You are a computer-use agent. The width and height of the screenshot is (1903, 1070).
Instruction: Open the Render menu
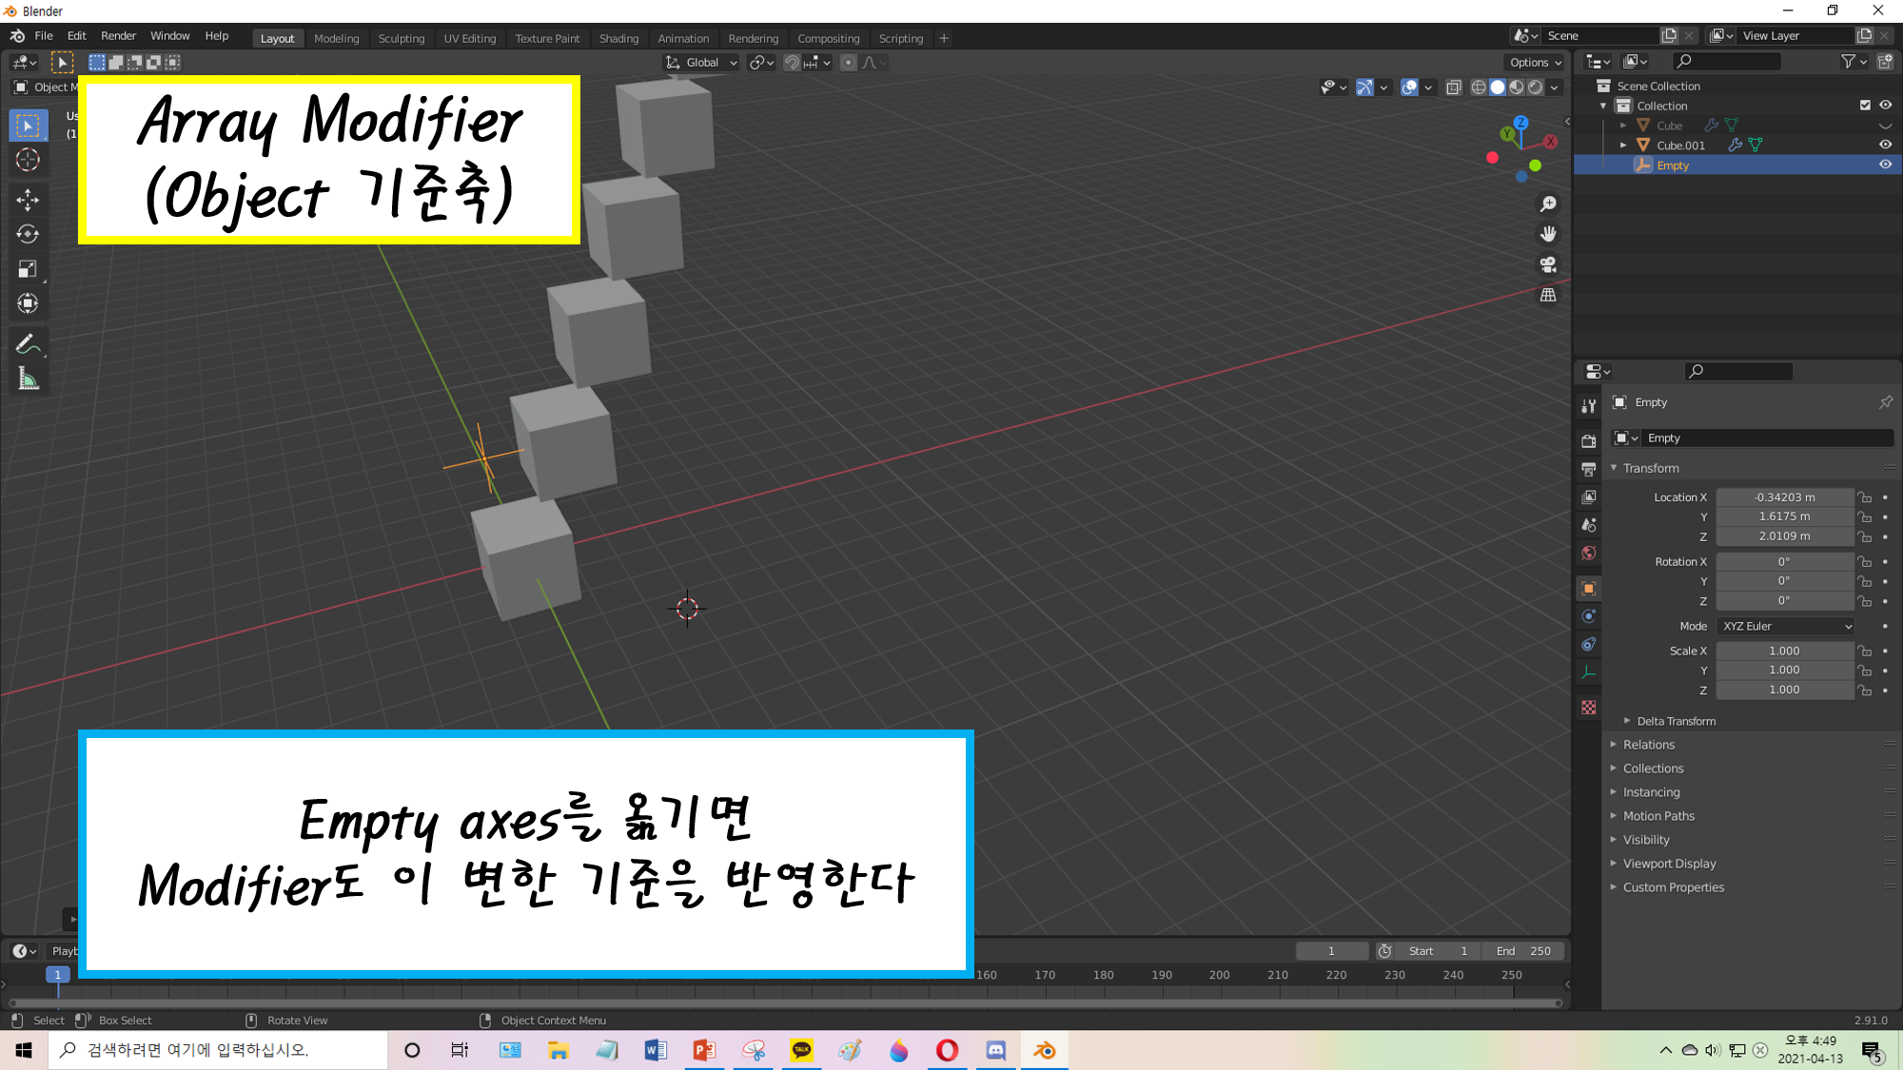click(x=118, y=36)
